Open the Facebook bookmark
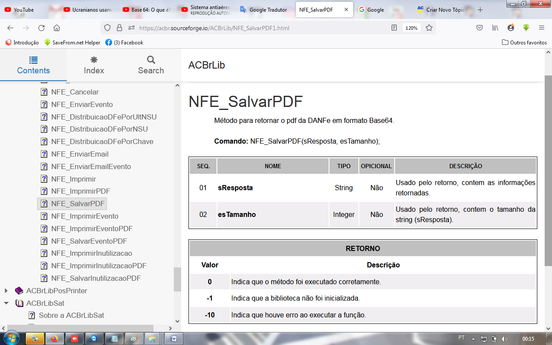552x345 pixels. coord(124,43)
